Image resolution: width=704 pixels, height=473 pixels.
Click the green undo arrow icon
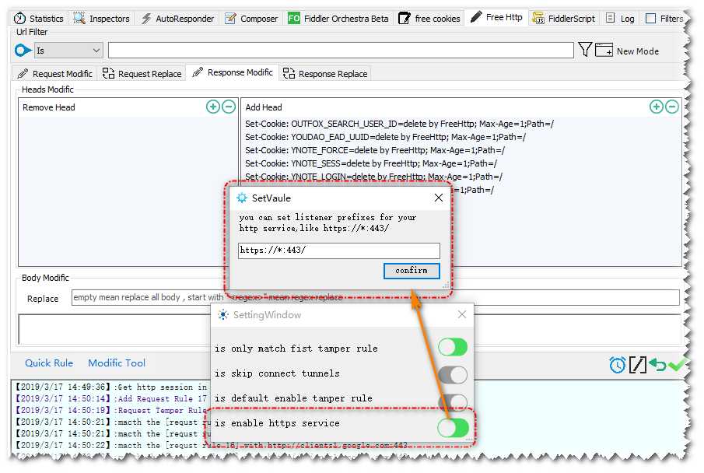click(x=657, y=365)
